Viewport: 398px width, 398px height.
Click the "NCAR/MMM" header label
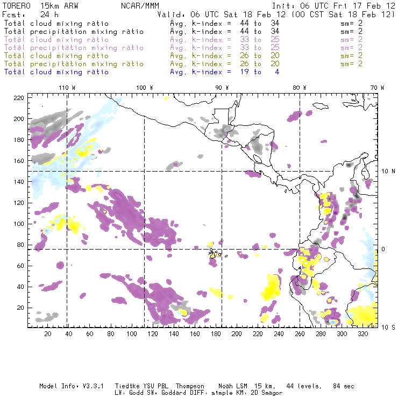(x=140, y=6)
